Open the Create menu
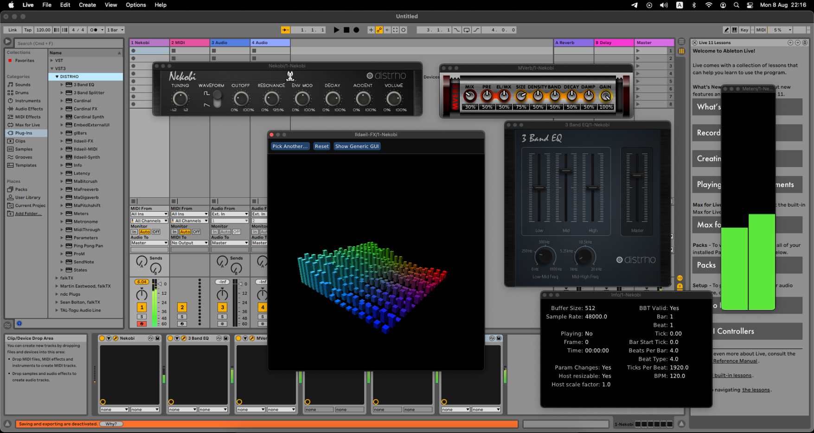 87,5
